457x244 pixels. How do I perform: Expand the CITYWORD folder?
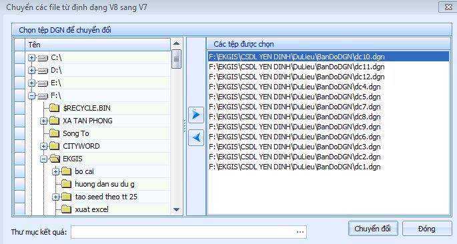43,146
